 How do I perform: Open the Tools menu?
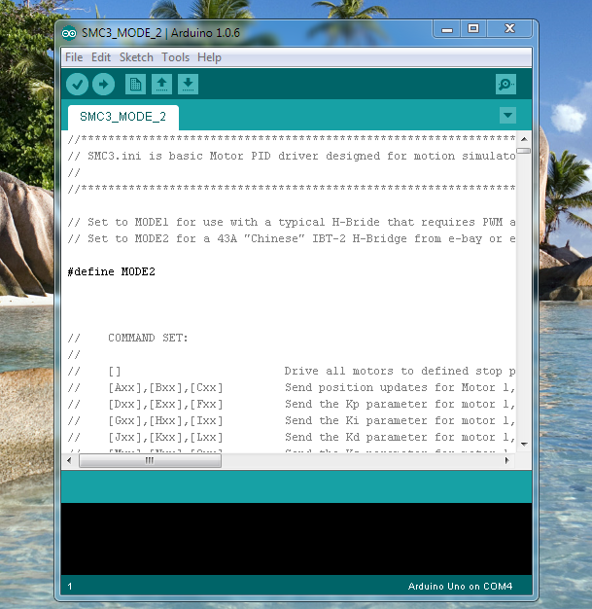tap(175, 57)
